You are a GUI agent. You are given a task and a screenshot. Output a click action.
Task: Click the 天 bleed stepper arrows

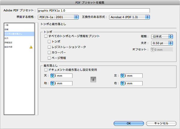tap(52, 76)
